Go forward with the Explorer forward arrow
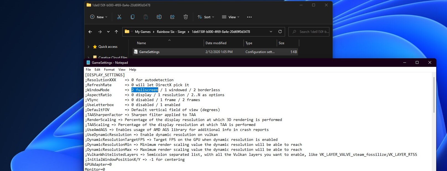This screenshot has height=171, width=447. click(x=100, y=32)
